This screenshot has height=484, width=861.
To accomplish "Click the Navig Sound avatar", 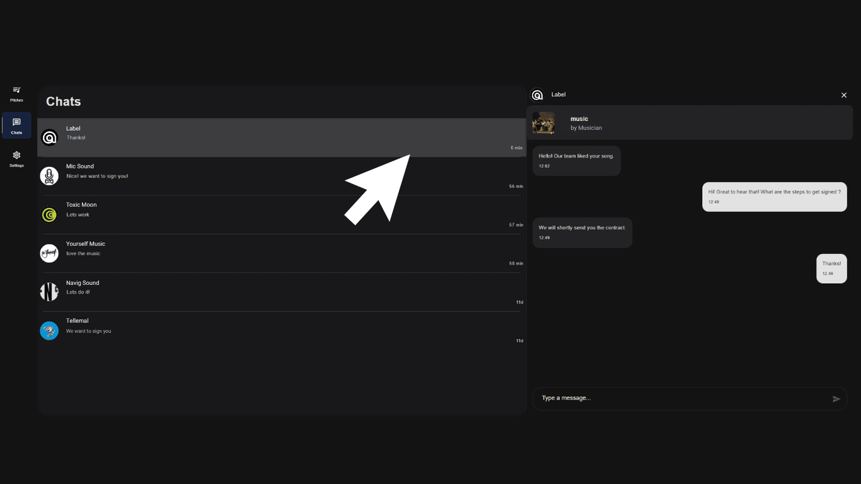I will [x=49, y=292].
